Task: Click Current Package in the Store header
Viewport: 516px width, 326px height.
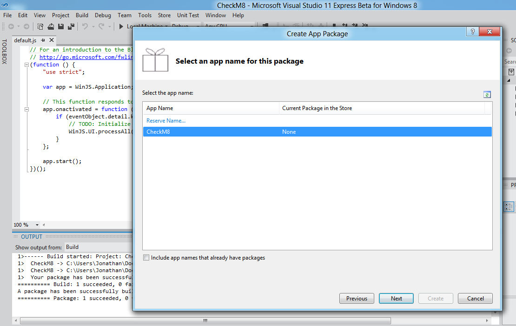Action: 382,108
